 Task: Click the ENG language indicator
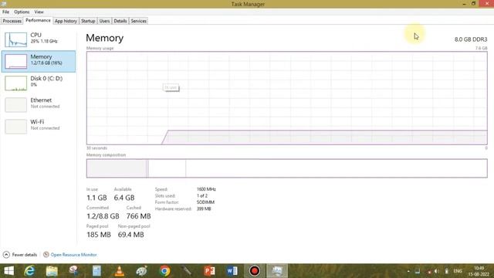(458, 271)
